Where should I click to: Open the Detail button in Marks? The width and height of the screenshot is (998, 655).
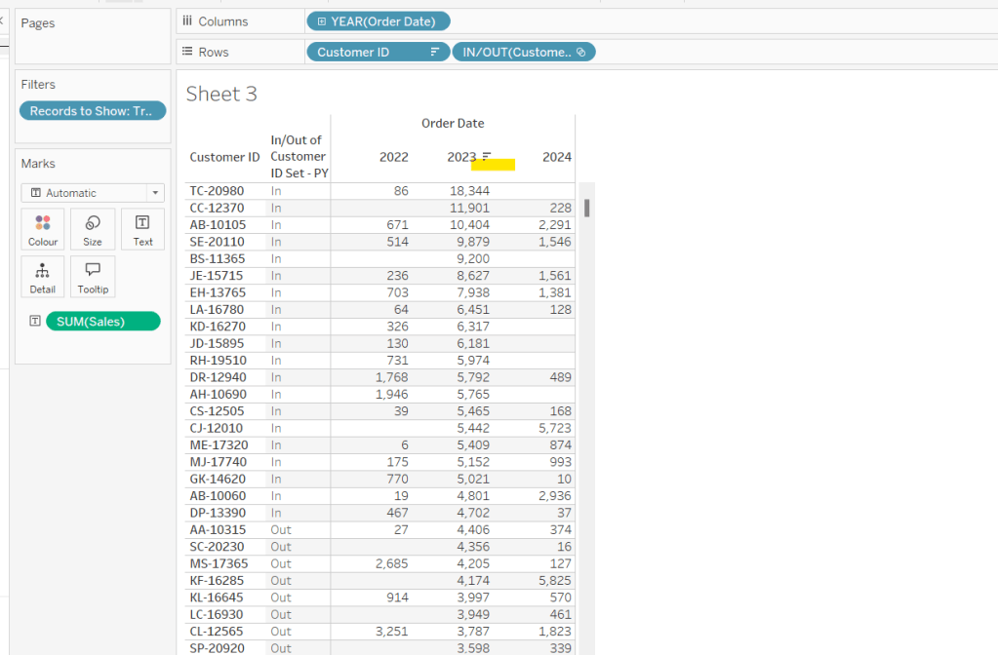pyautogui.click(x=43, y=276)
